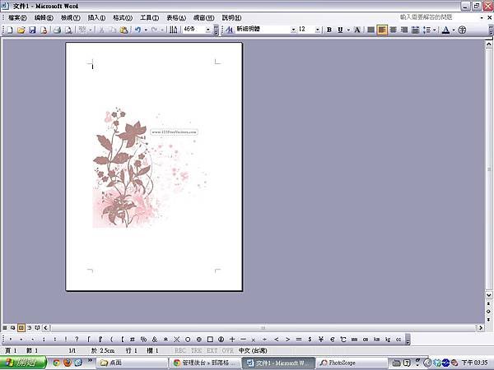This screenshot has width=494, height=370.
Task: Click the horizontal scrollbar track
Action: click(264, 328)
